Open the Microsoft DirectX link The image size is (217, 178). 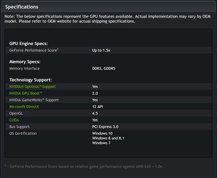tap(24, 107)
